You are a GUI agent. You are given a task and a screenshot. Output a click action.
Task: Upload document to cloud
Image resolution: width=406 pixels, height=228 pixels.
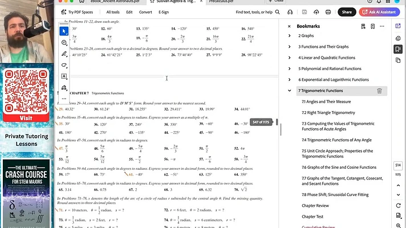(316, 12)
